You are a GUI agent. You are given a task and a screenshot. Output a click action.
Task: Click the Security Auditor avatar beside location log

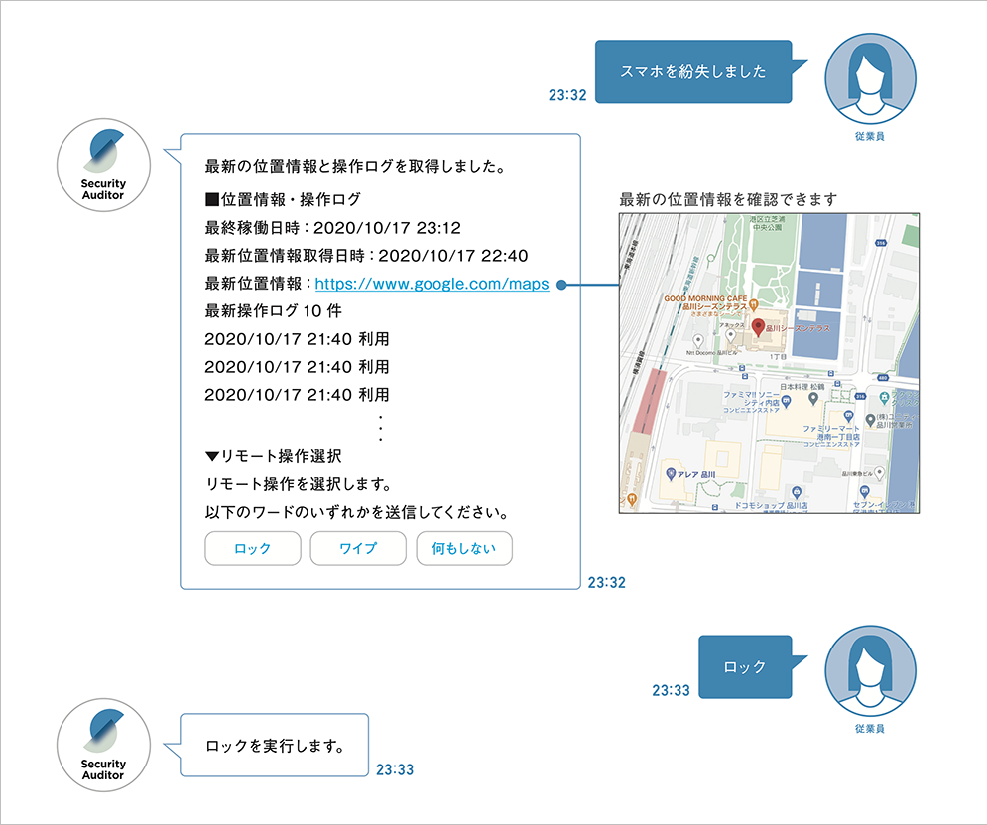[x=104, y=166]
